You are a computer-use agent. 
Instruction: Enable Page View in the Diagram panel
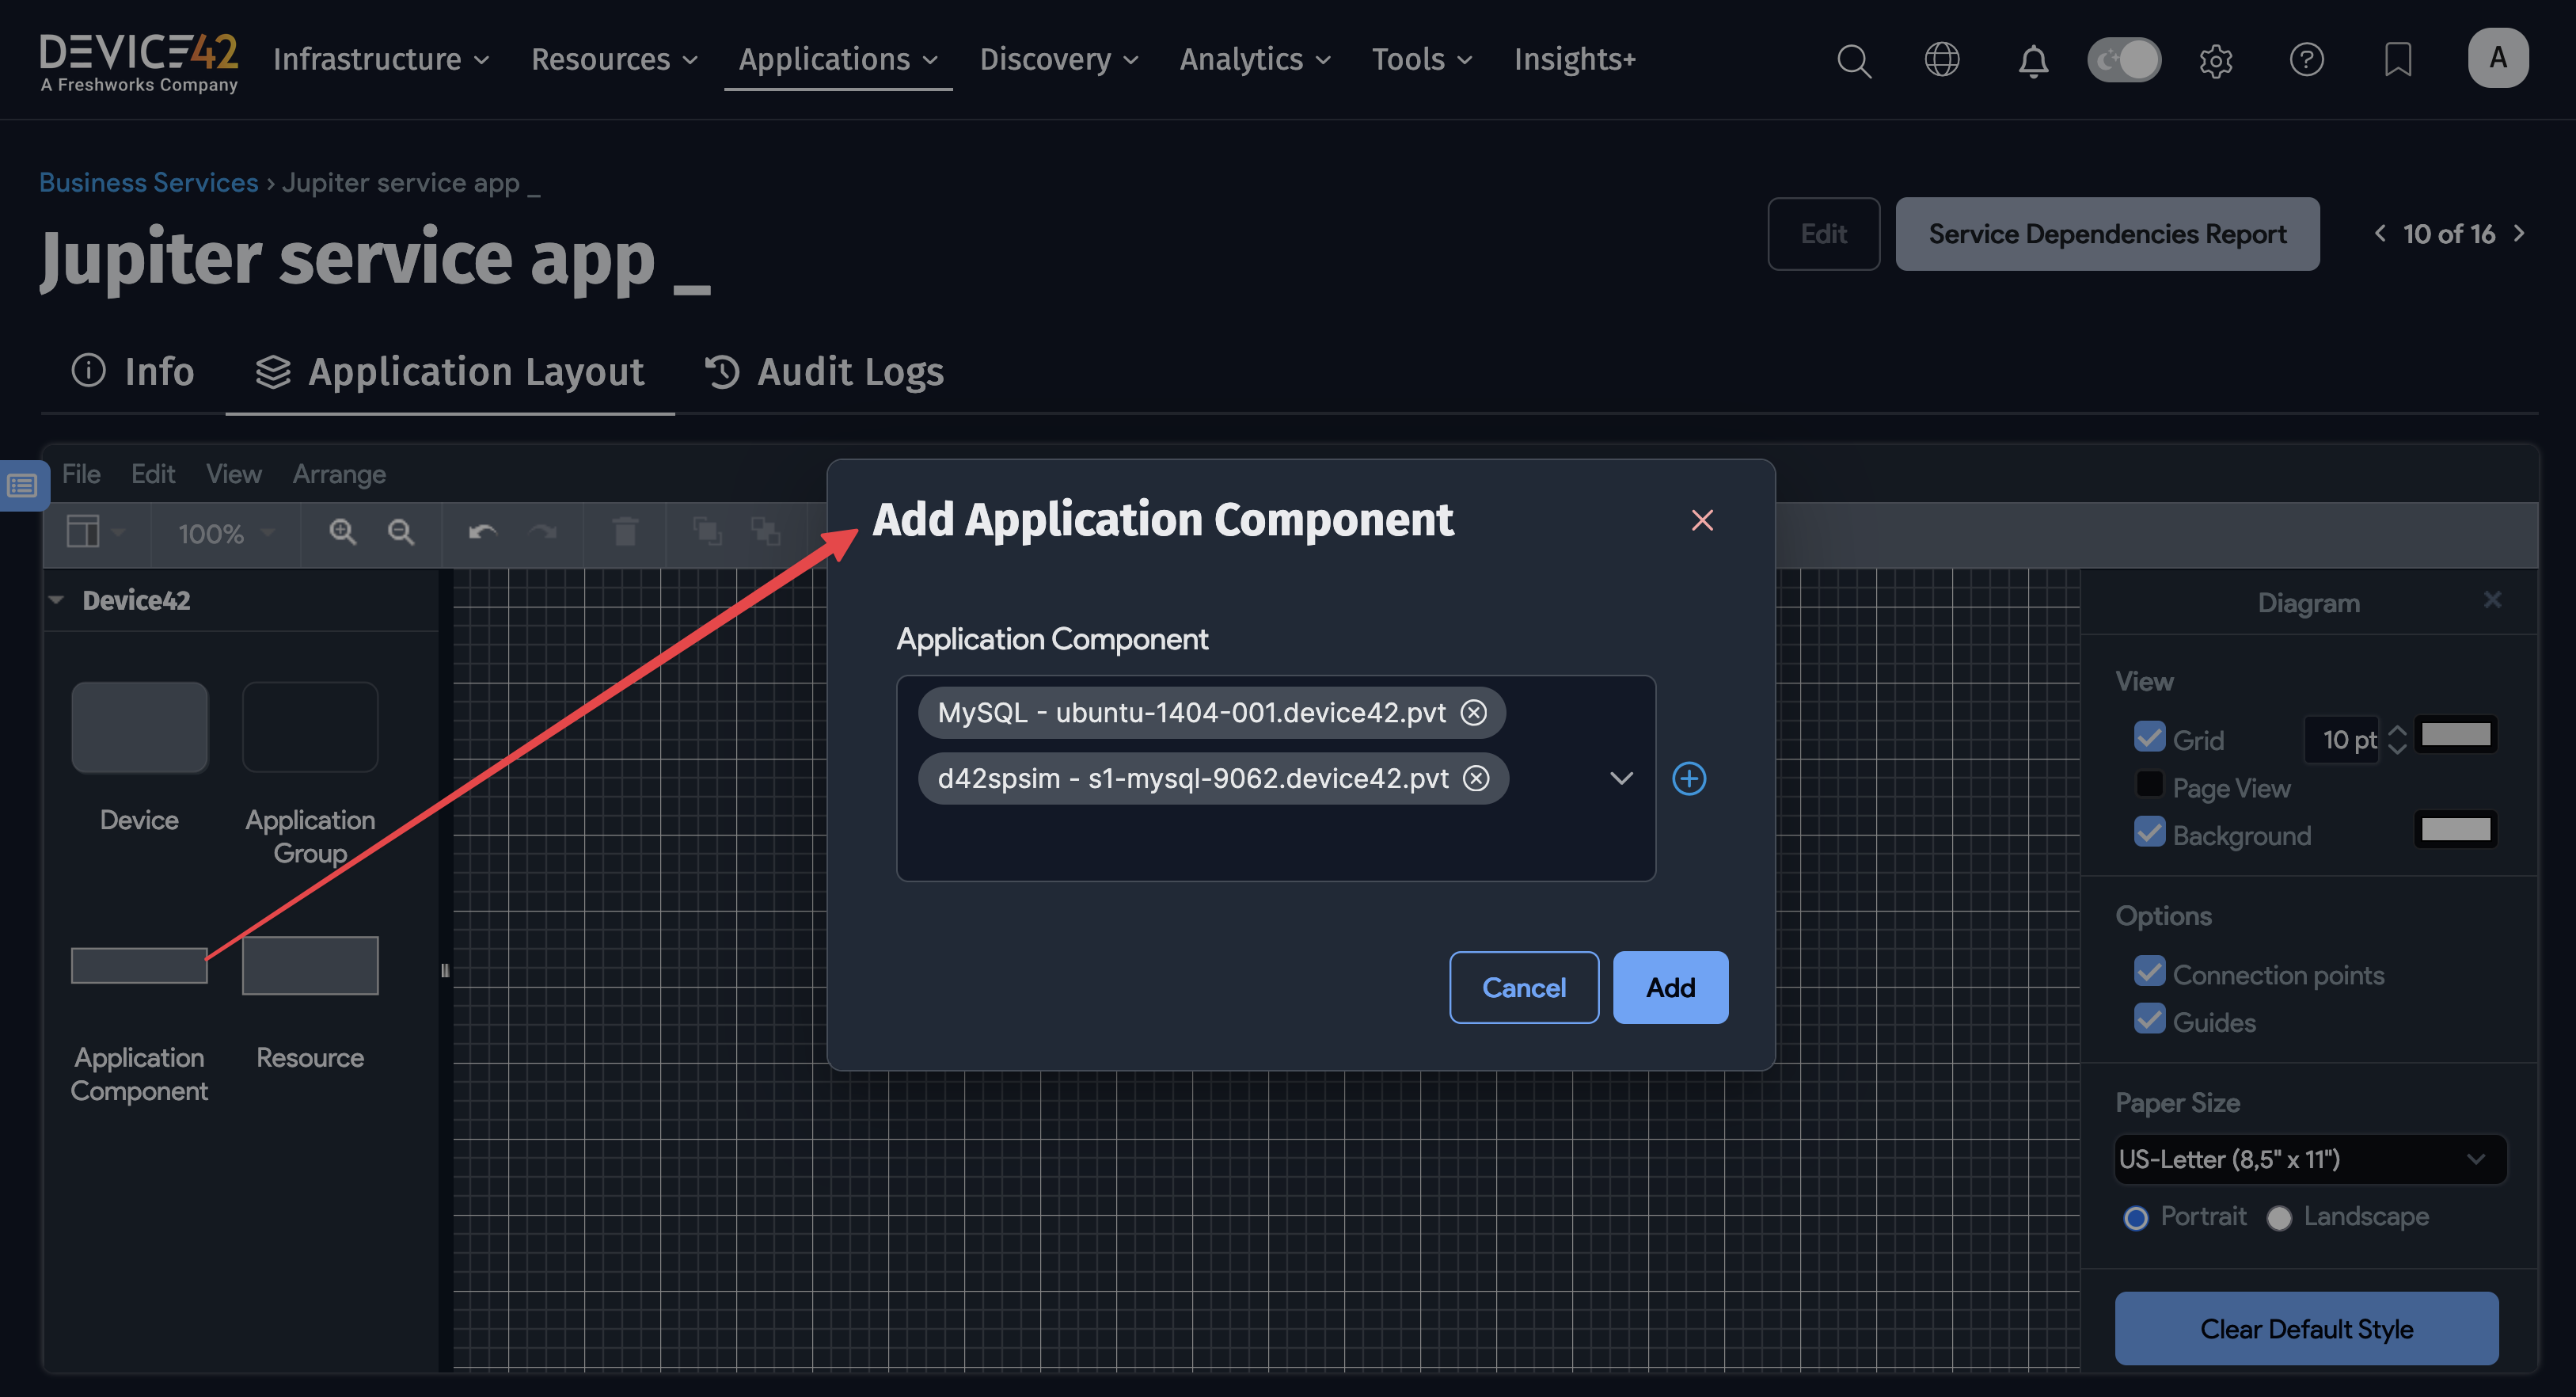tap(2149, 786)
